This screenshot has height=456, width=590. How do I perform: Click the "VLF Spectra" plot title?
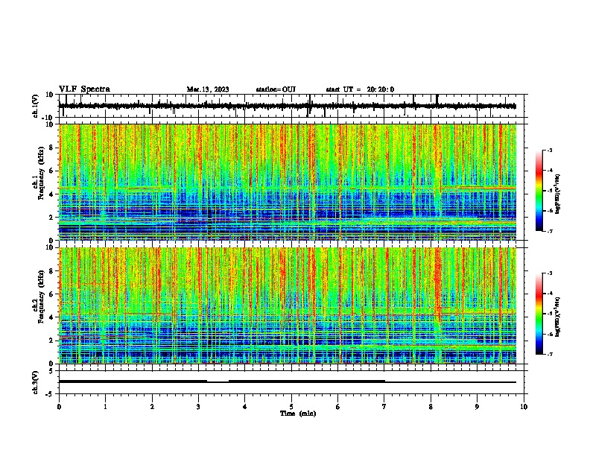pyautogui.click(x=84, y=89)
